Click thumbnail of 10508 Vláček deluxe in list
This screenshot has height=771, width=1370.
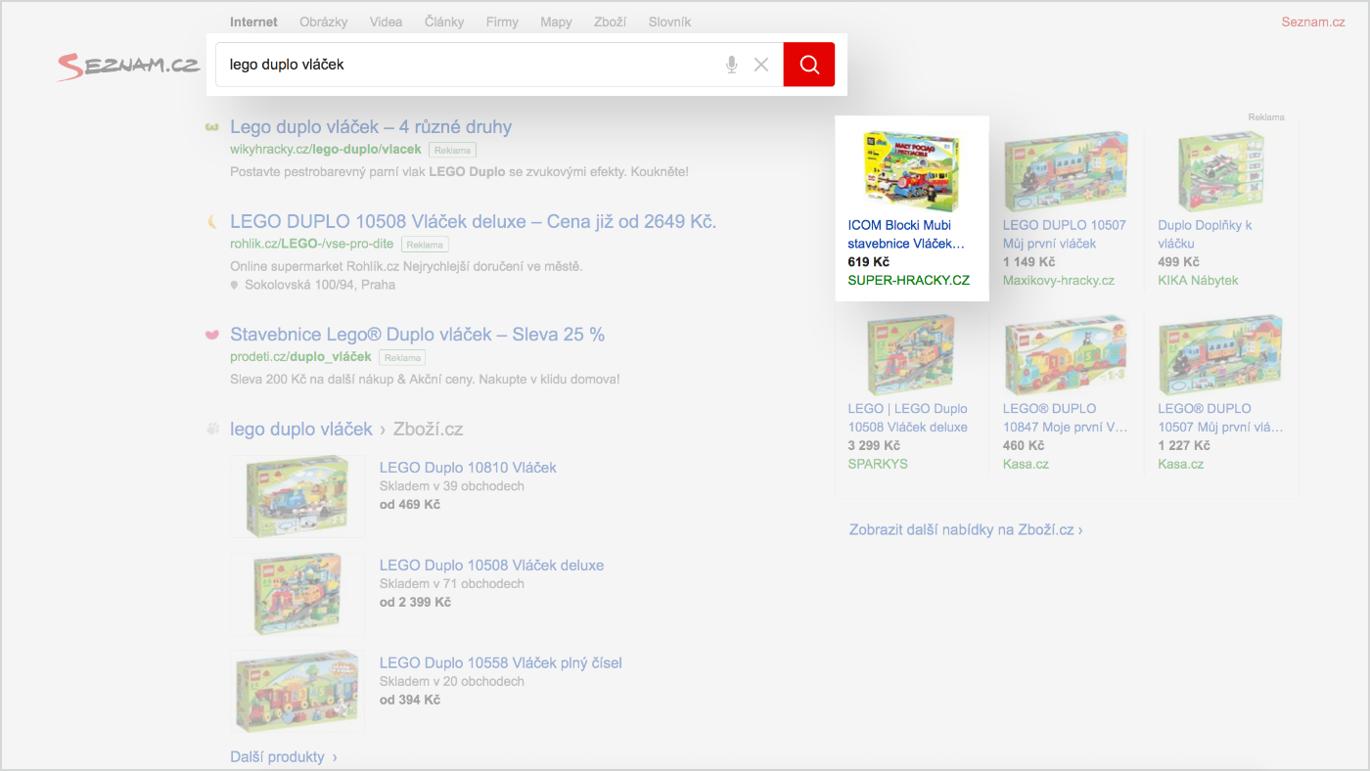pyautogui.click(x=297, y=594)
